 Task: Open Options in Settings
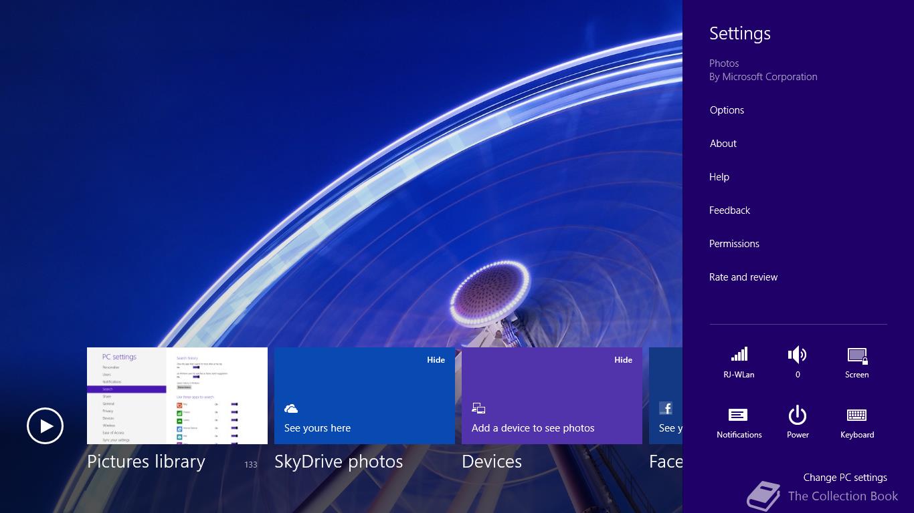(727, 110)
